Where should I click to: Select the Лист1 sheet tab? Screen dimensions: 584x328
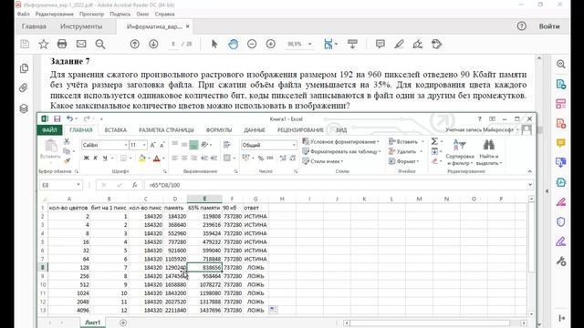92,323
